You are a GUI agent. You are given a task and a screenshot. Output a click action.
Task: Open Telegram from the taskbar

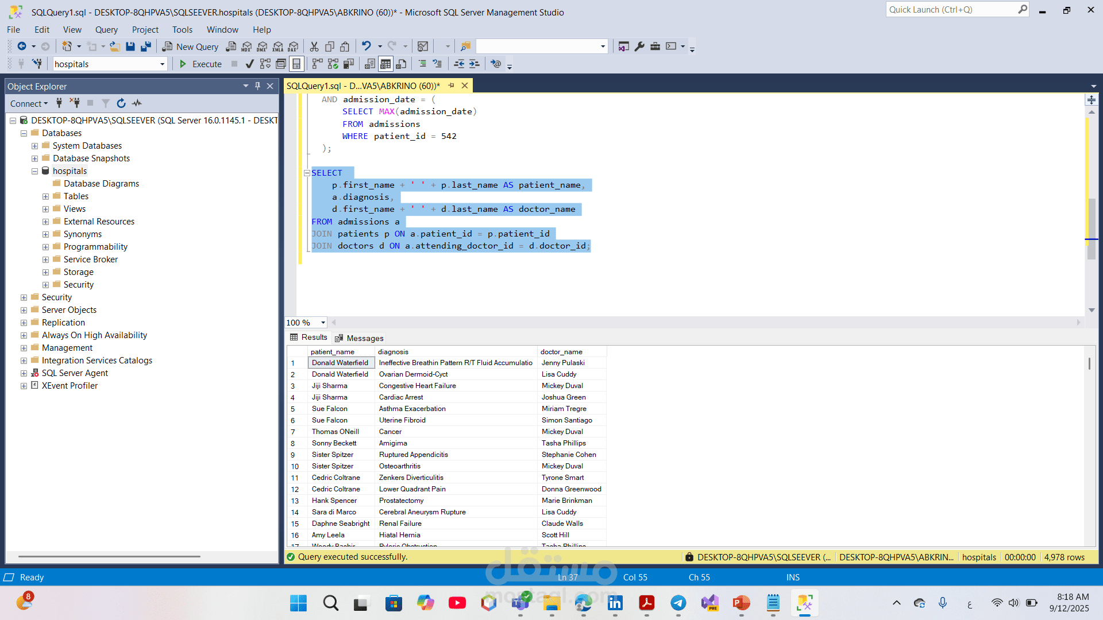point(678,603)
